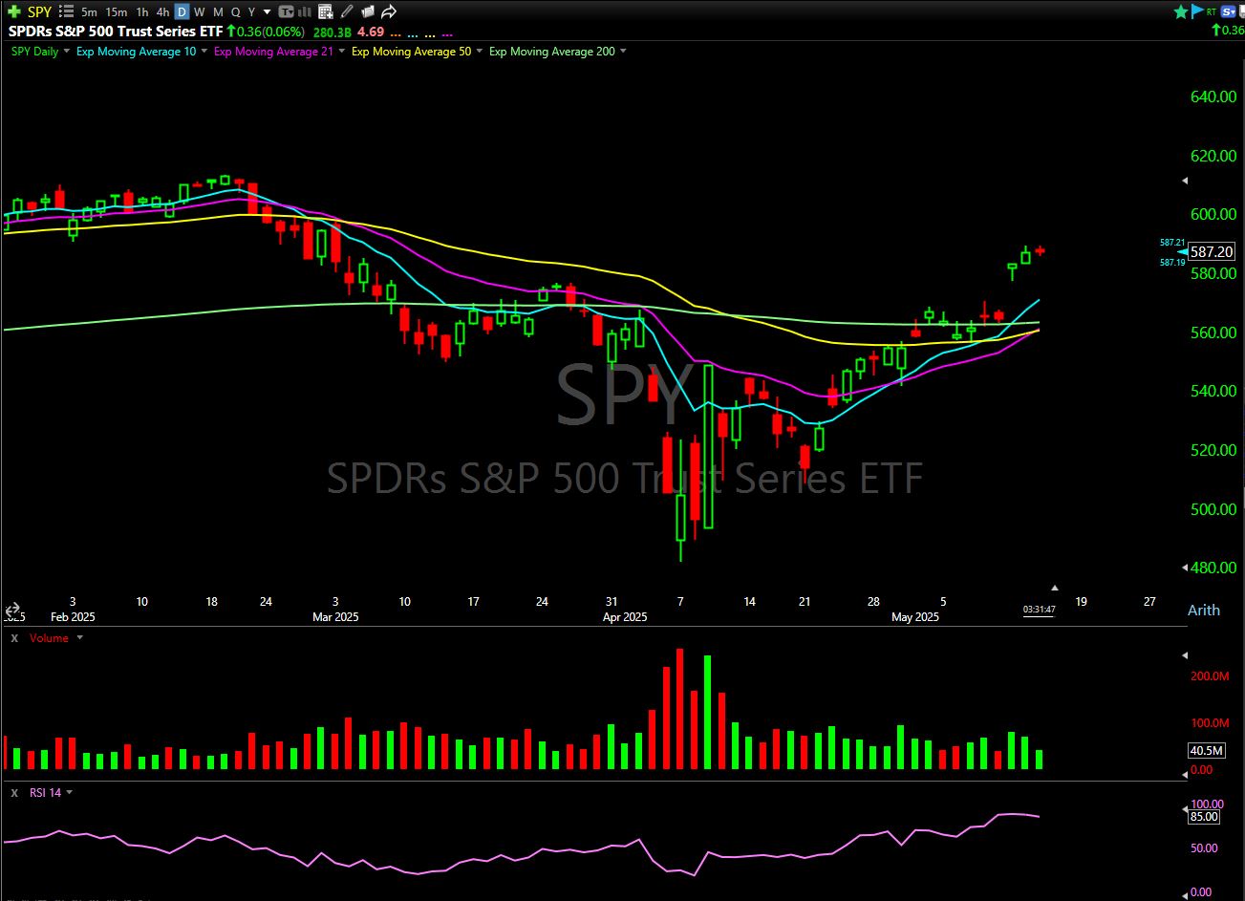Expand the timeframe dropdown arrow after Y
The image size is (1245, 901).
point(267,12)
